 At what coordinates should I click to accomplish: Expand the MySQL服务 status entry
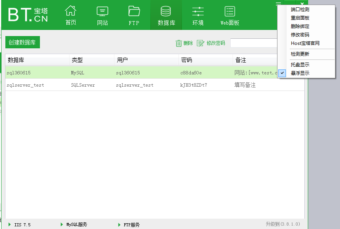pos(75,224)
